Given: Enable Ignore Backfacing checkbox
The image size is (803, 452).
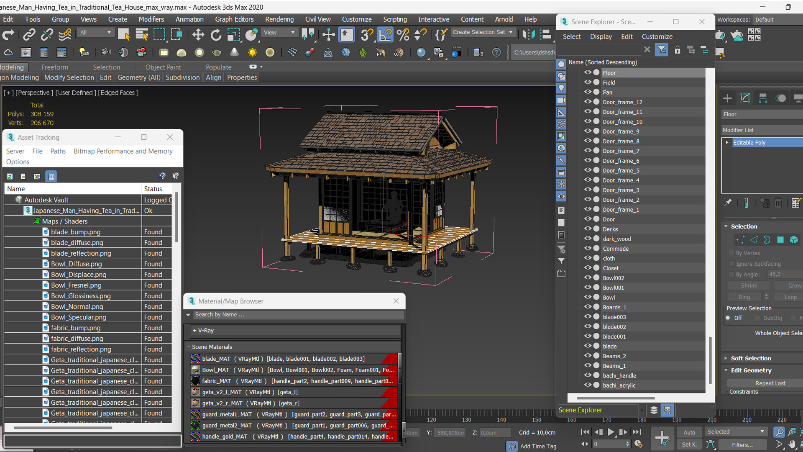Looking at the screenshot, I should (731, 264).
